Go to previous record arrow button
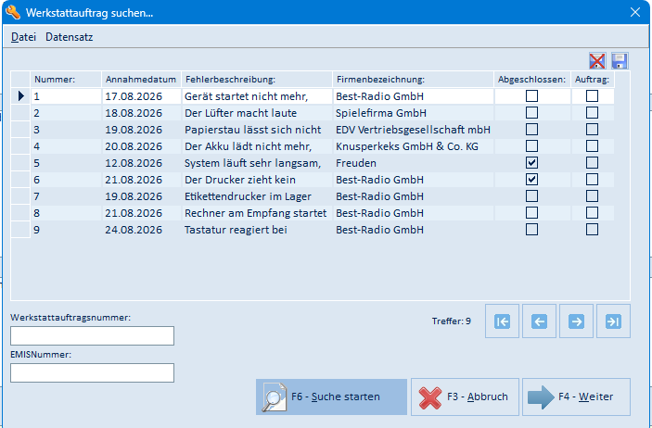The width and height of the screenshot is (652, 428). pyautogui.click(x=539, y=321)
